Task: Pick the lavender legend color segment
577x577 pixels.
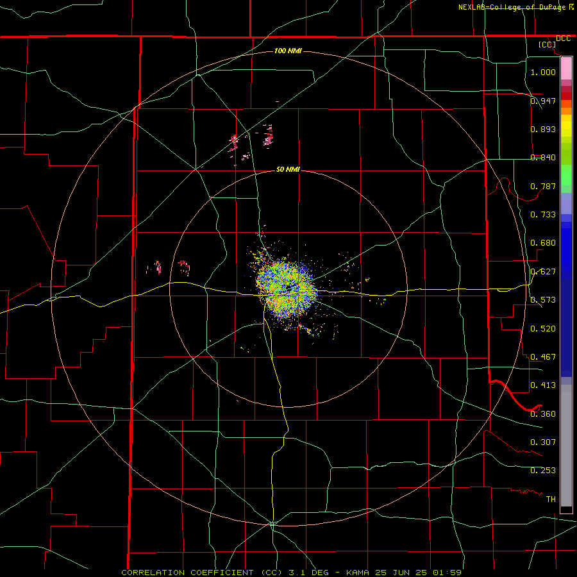Action: [566, 203]
